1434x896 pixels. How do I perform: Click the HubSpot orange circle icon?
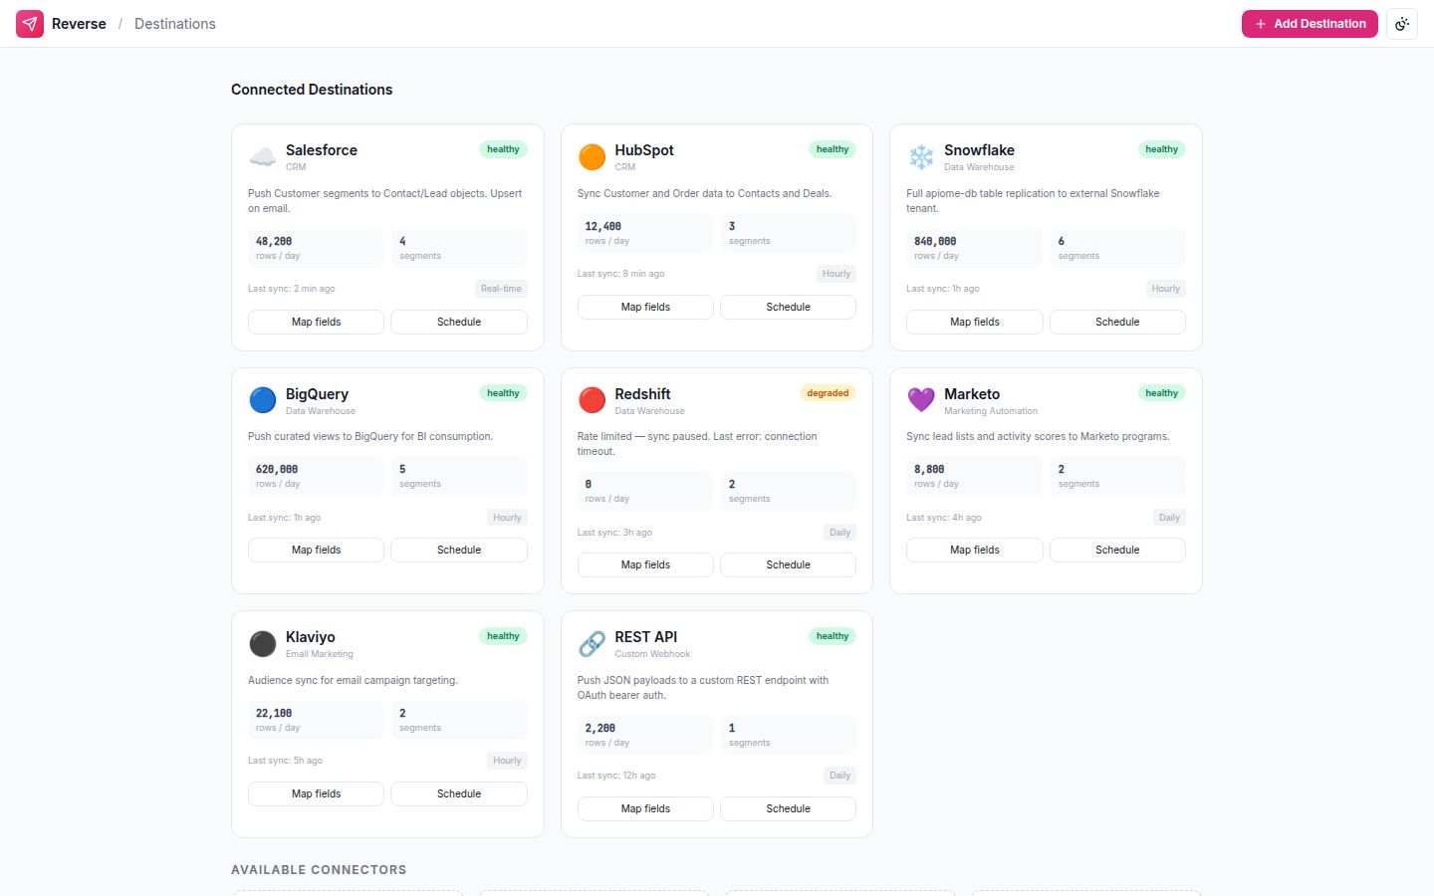pos(593,156)
